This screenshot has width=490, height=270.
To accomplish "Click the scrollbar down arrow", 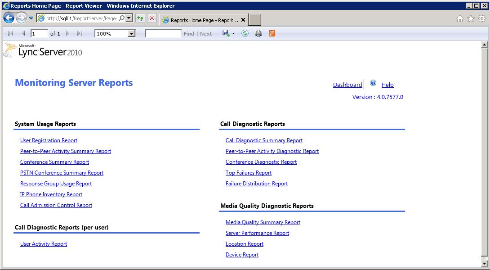I will coord(484,264).
